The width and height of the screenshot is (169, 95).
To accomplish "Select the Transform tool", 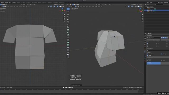I will pyautogui.click(x=68, y=22).
